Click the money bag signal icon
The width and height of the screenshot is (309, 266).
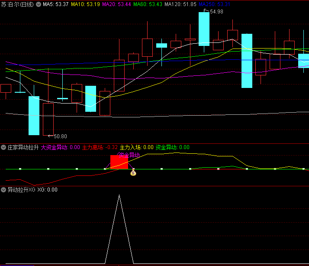(x=133, y=173)
